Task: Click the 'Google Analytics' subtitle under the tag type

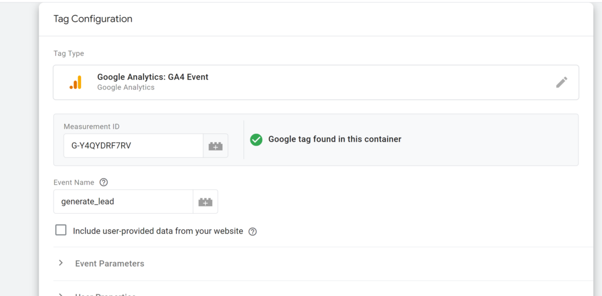Action: tap(126, 88)
